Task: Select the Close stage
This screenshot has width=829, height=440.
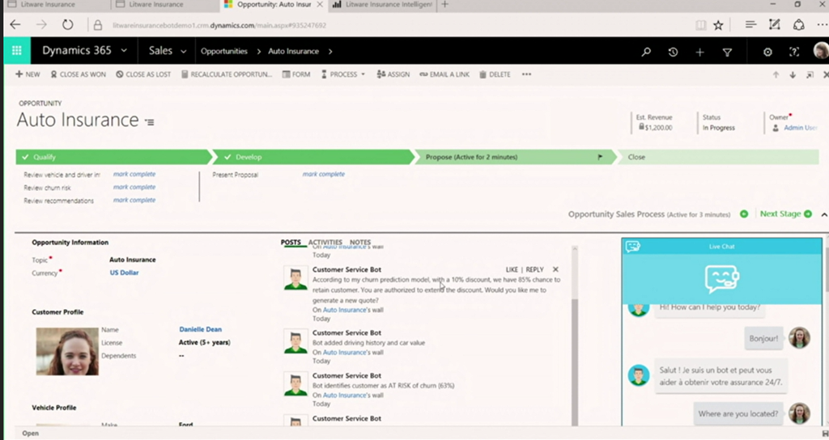Action: tap(718, 157)
